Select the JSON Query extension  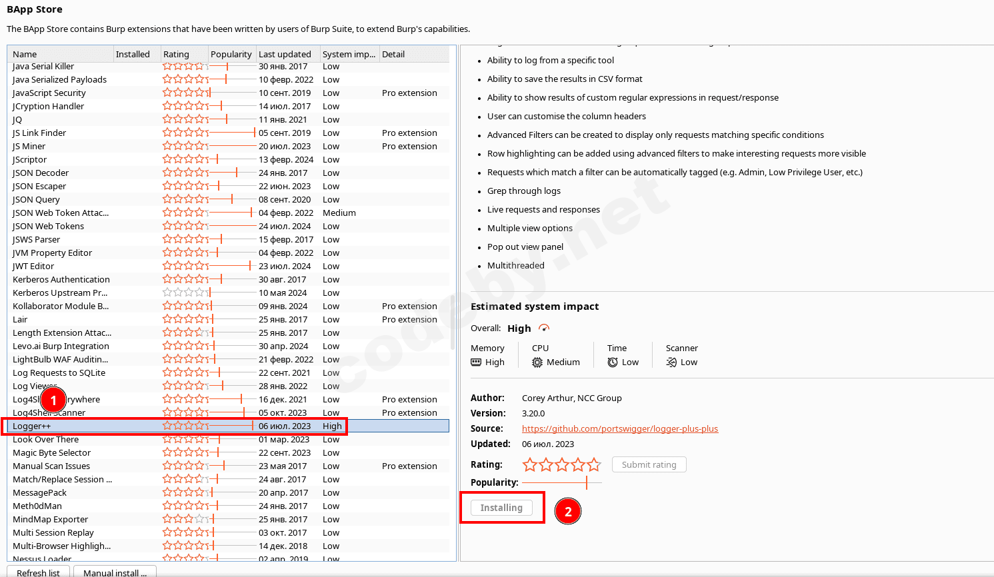click(228, 199)
